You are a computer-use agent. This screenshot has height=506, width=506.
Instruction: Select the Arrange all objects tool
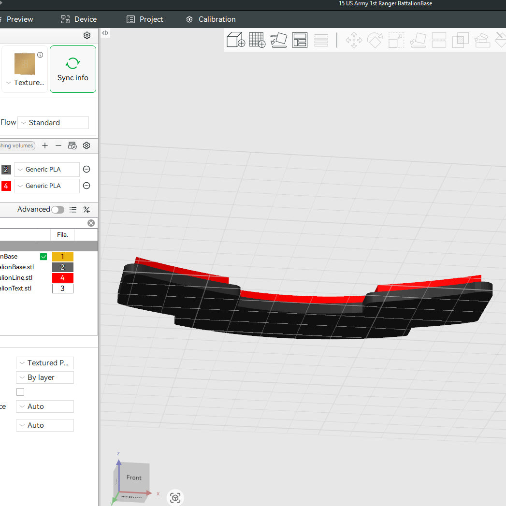(x=300, y=40)
